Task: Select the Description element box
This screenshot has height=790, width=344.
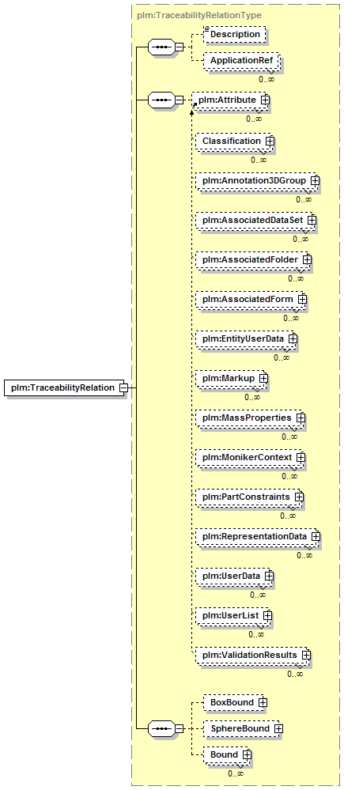Action: tap(233, 34)
